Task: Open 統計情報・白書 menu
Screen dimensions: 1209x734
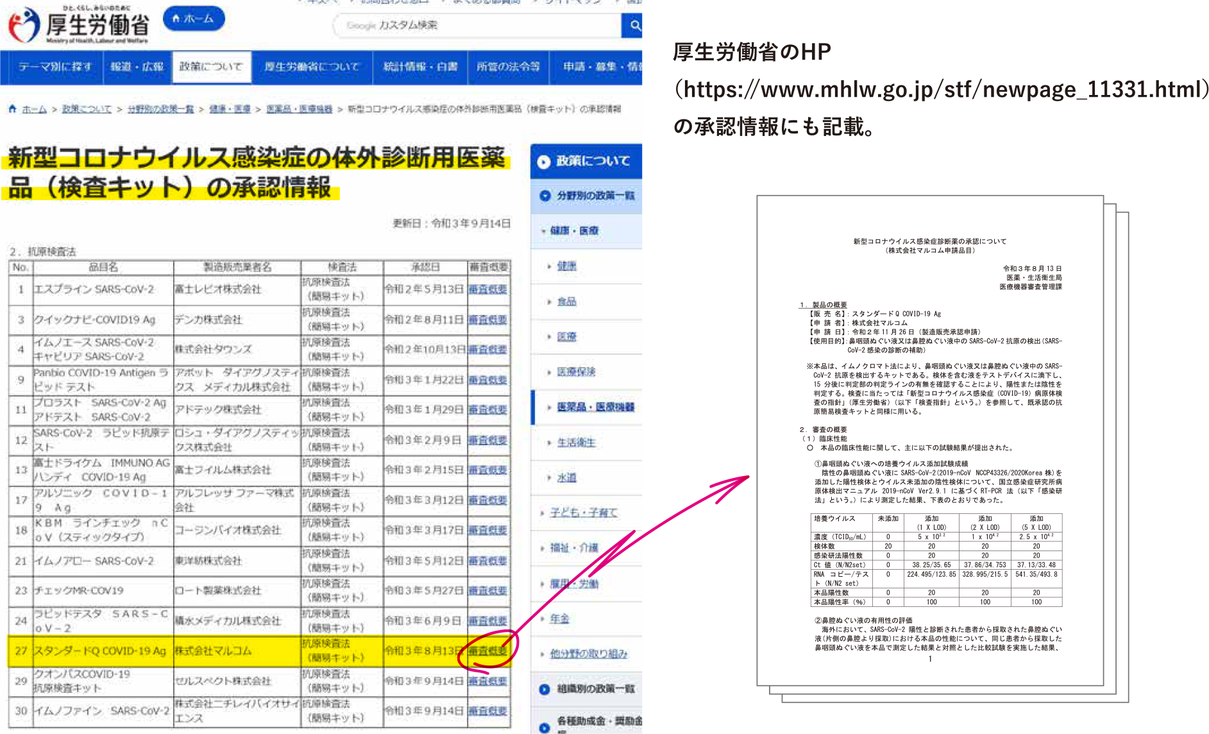Action: pyautogui.click(x=420, y=67)
